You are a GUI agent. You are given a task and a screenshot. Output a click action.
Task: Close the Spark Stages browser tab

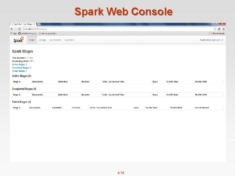pyautogui.click(x=34, y=24)
